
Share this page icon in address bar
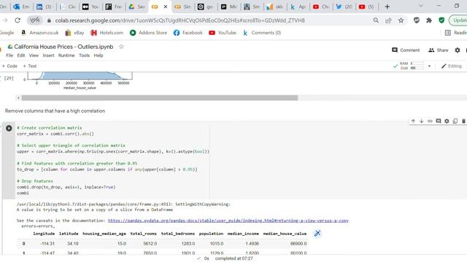point(388,20)
